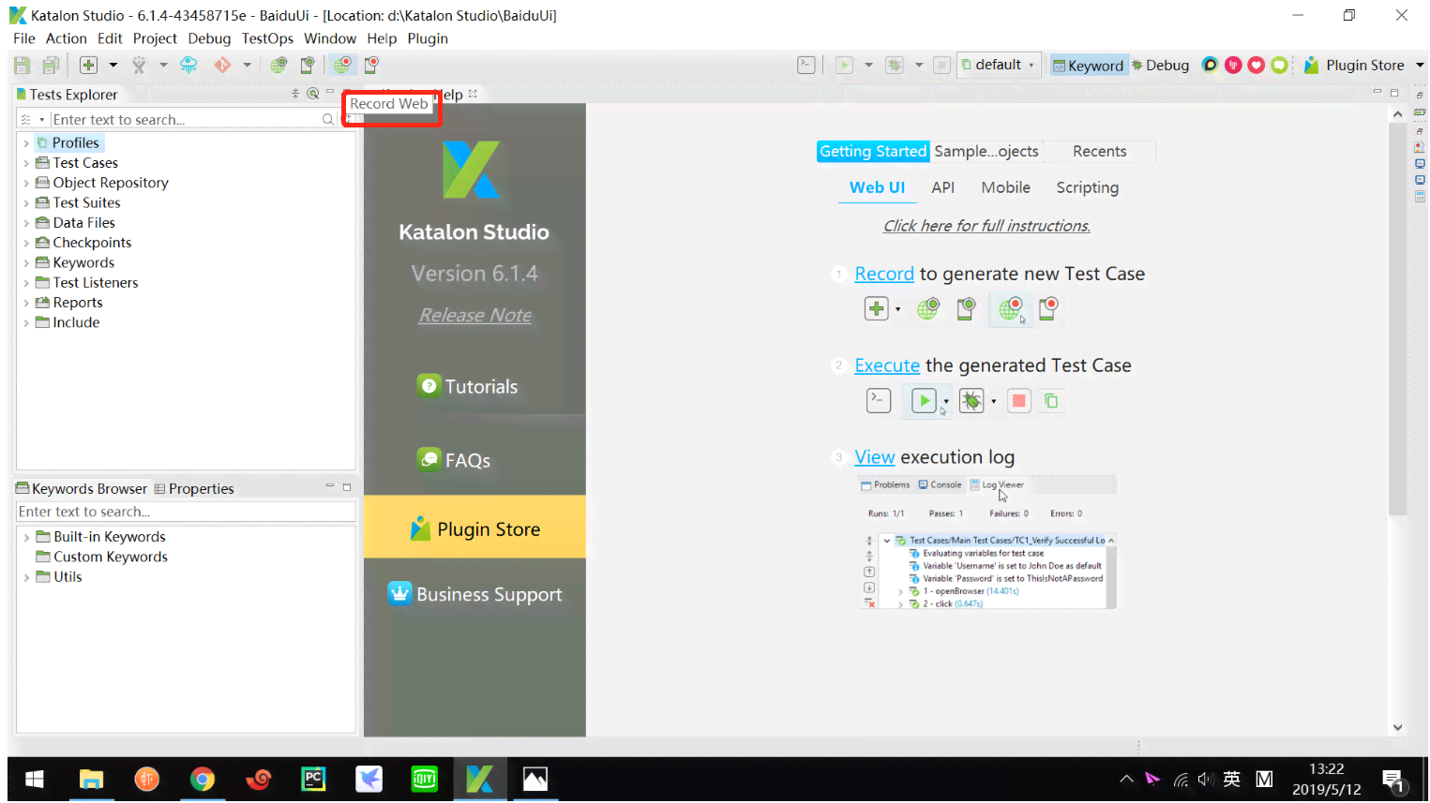The width and height of the screenshot is (1430, 803).
Task: Switch to Keyword perspective
Action: tap(1088, 65)
